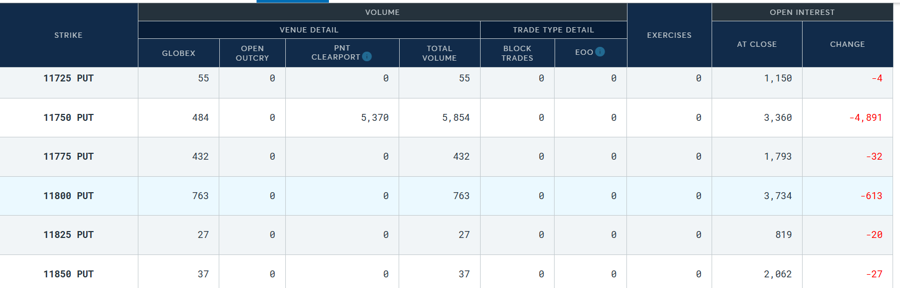Click the 5,370 PNT ClearPort volume cell
Image resolution: width=900 pixels, height=288 pixels.
(x=375, y=118)
